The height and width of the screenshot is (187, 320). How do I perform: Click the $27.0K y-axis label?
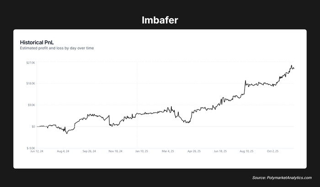[31, 62]
